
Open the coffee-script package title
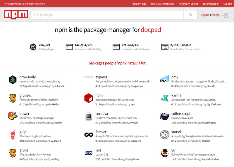click(181, 114)
